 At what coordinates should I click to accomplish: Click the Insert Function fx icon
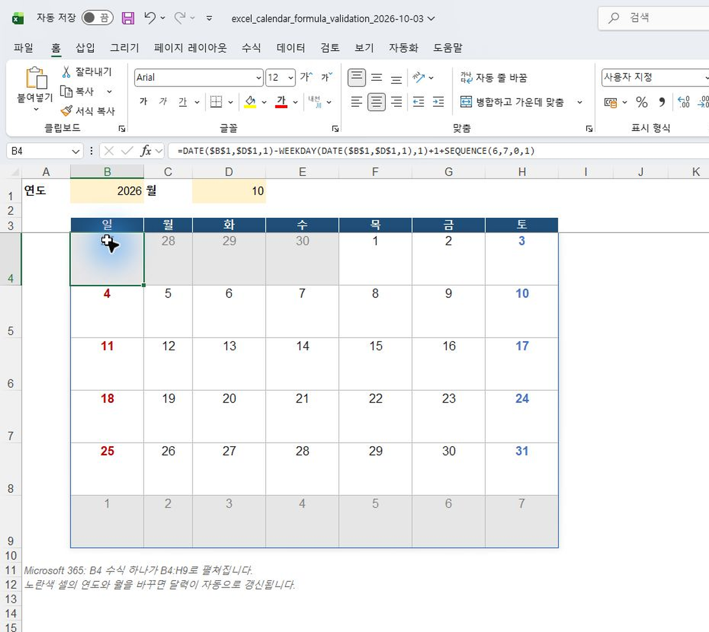point(146,151)
